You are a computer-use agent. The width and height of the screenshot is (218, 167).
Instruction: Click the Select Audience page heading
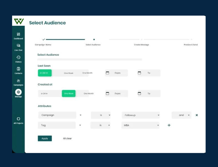47,23
